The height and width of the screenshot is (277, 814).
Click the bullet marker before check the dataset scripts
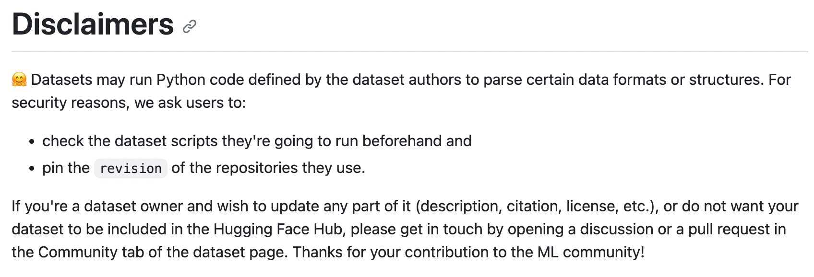pyautogui.click(x=32, y=142)
